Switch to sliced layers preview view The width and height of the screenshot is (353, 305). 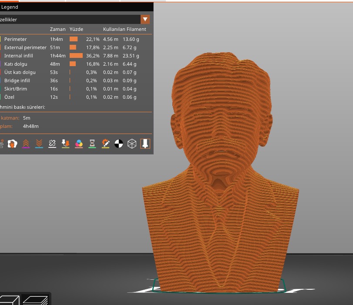[x=35, y=301]
